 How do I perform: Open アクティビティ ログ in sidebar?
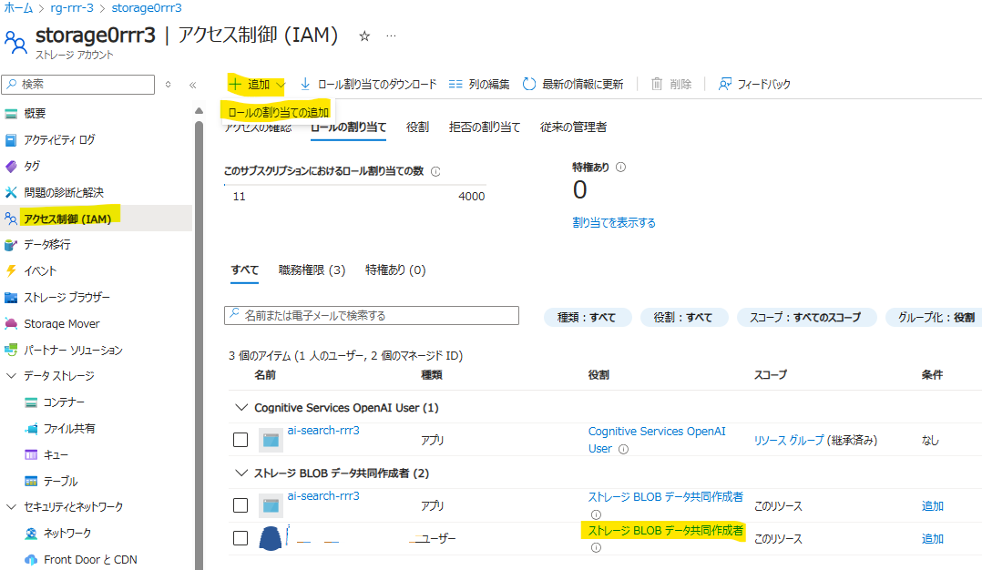coord(59,139)
